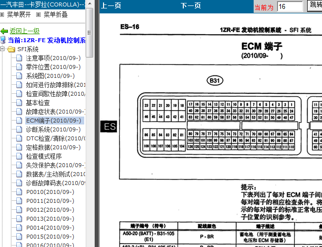The image size is (322, 247).
Task: Select ECM端子(2010/09-) tree item
Action: pyautogui.click(x=54, y=121)
